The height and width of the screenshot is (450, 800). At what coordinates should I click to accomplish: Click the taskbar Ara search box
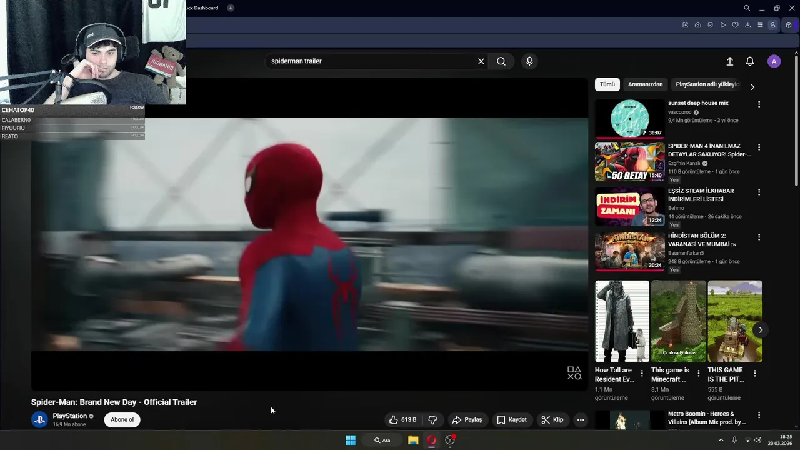[382, 440]
